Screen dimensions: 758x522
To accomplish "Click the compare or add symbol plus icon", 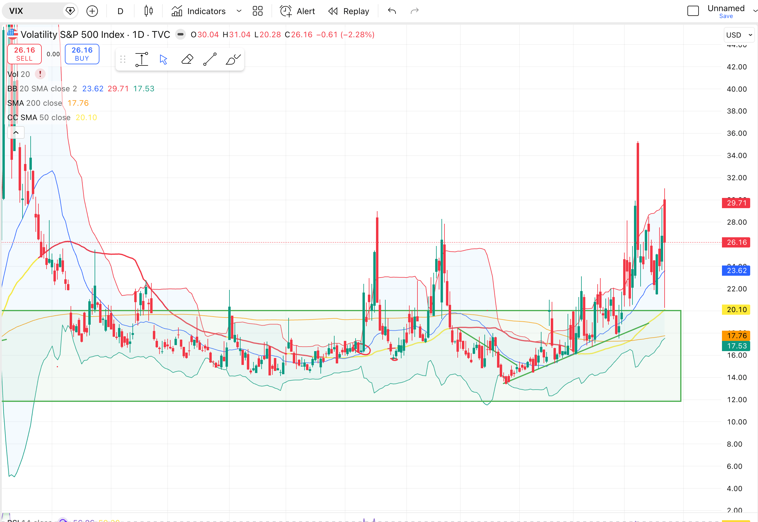I will pos(92,11).
